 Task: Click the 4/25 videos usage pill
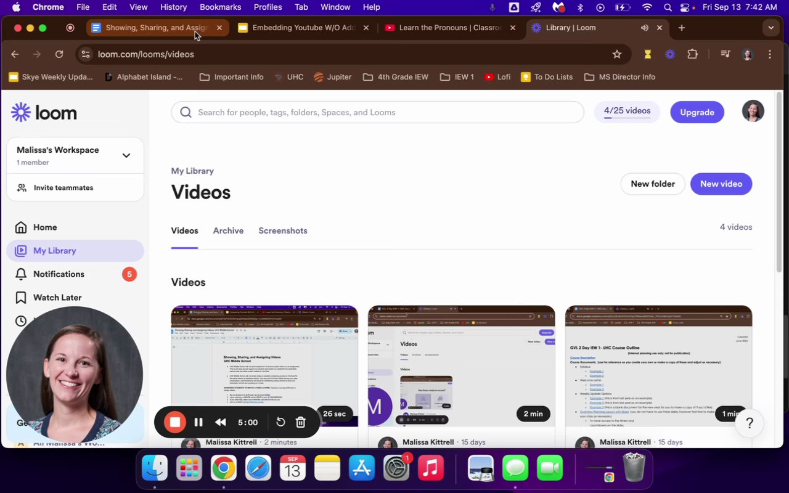coord(627,112)
